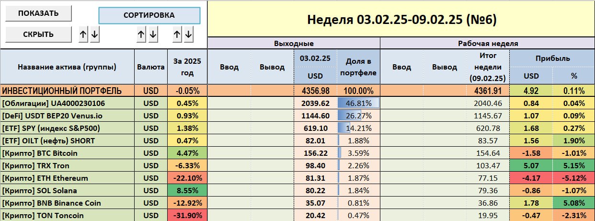Click the red -31.90% TON yearly cell

coord(187,216)
